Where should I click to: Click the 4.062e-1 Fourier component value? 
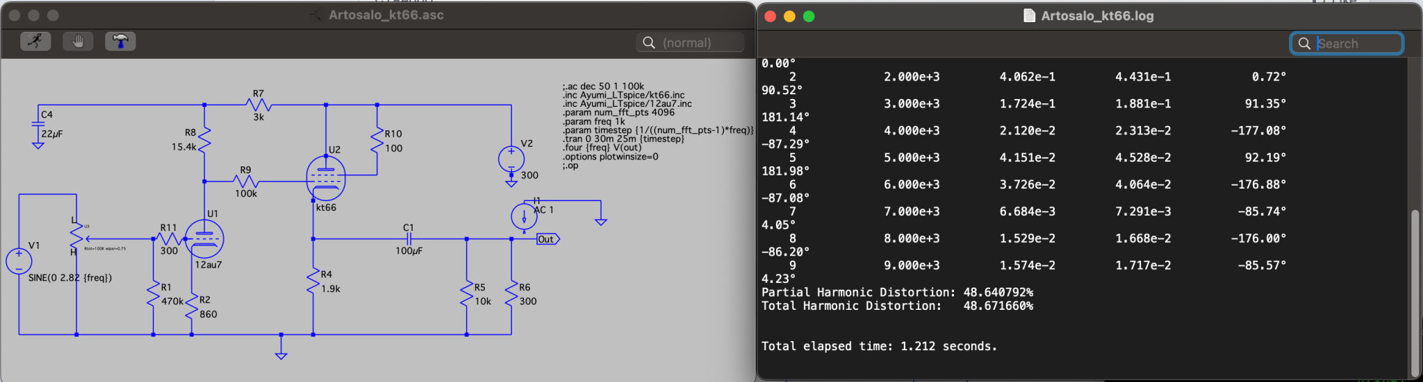tap(1027, 77)
